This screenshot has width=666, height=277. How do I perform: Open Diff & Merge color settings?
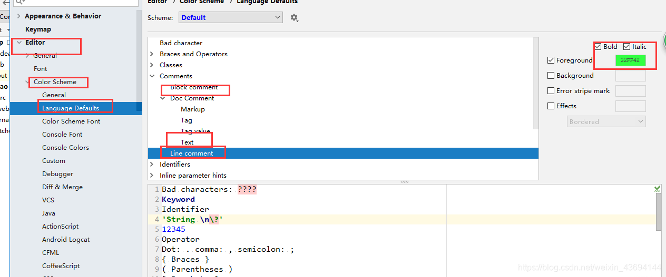62,187
